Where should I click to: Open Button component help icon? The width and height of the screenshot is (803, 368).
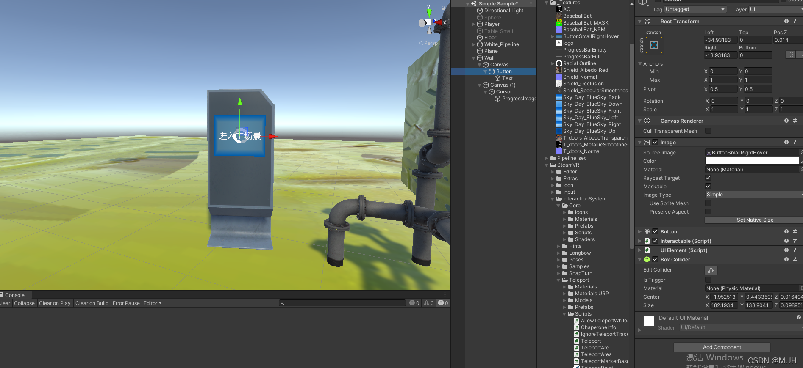(786, 231)
